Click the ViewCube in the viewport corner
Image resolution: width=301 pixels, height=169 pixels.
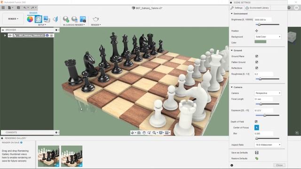[x=292, y=37]
